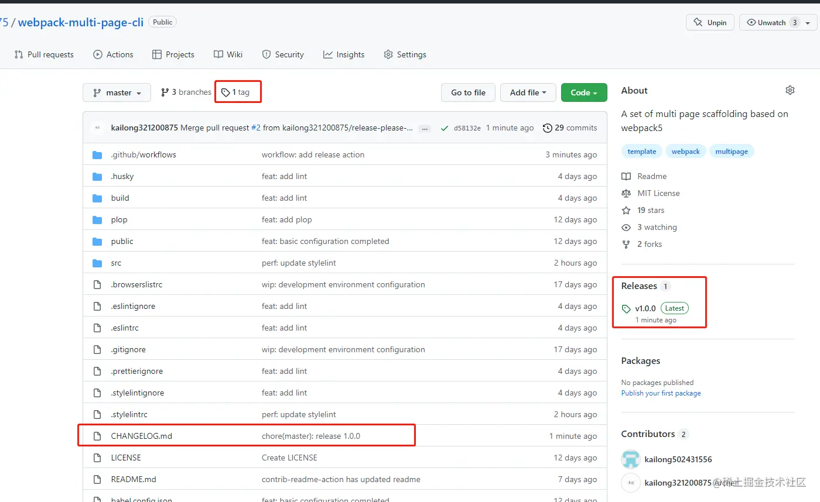Click Publish your first package link
This screenshot has width=820, height=502.
(661, 393)
